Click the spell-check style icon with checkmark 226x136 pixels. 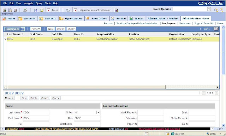coord(25,10)
